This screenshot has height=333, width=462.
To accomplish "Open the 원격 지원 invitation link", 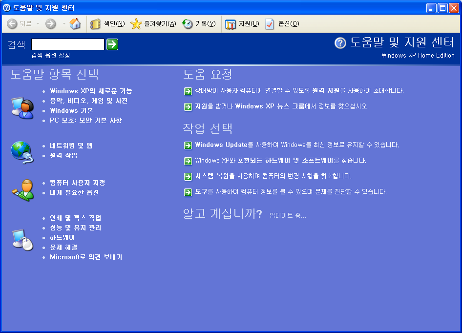I will (299, 90).
